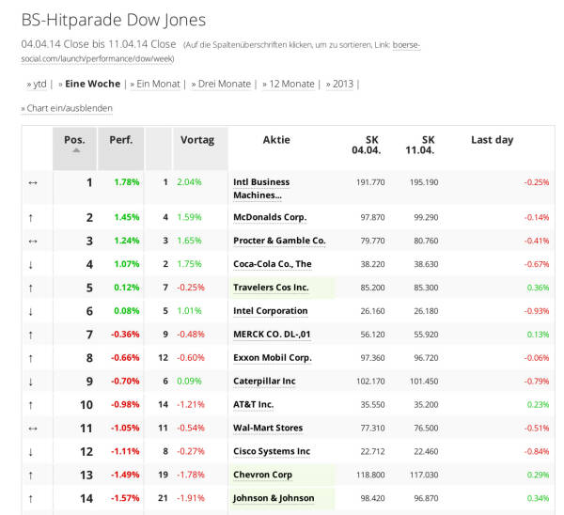Open the Procter & Gamble Co. stock link
The height and width of the screenshot is (515, 564).
[279, 241]
